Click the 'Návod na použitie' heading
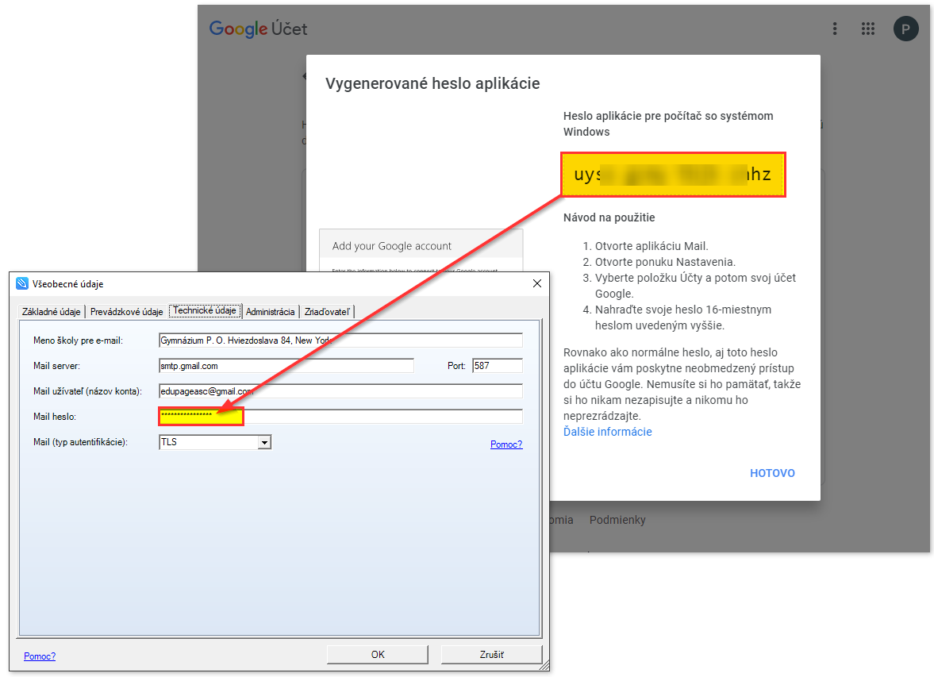The image size is (934, 677). tap(609, 217)
